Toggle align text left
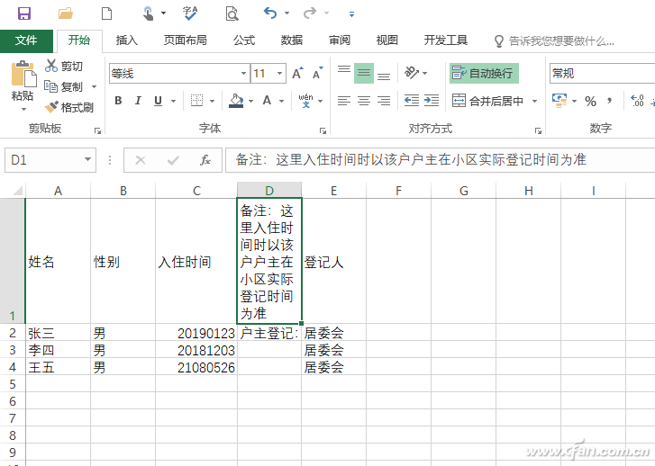The image size is (655, 466). [x=344, y=101]
